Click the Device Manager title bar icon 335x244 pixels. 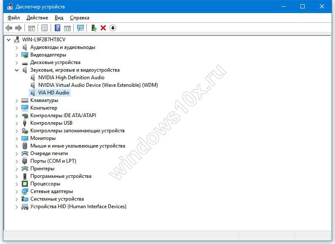pos(10,7)
